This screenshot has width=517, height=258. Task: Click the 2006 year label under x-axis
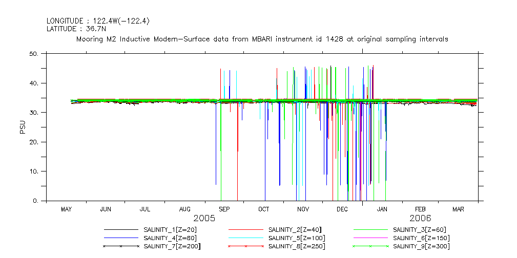(420, 218)
